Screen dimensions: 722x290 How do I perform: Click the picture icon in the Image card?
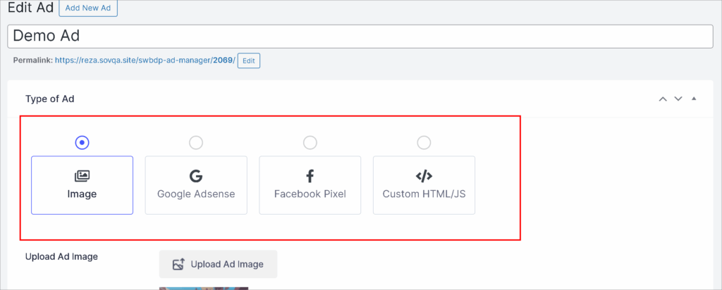(82, 176)
